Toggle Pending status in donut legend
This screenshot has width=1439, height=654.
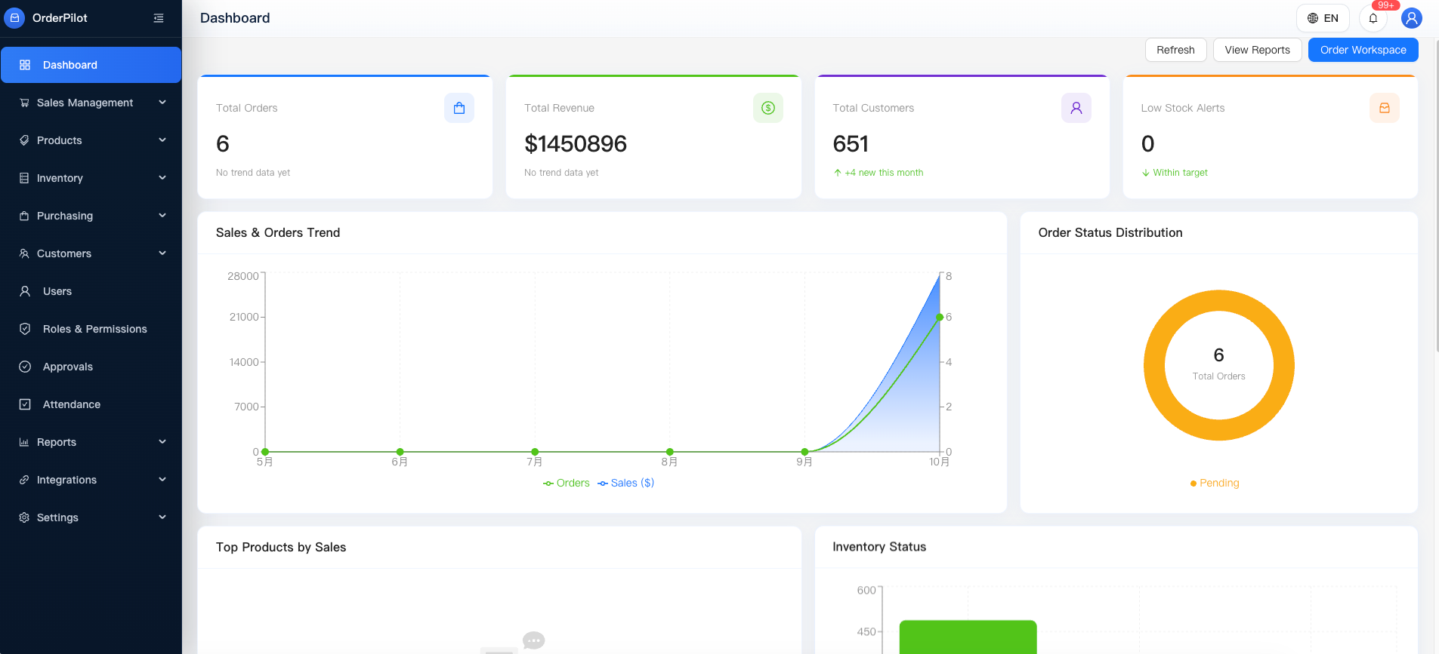coord(1215,483)
